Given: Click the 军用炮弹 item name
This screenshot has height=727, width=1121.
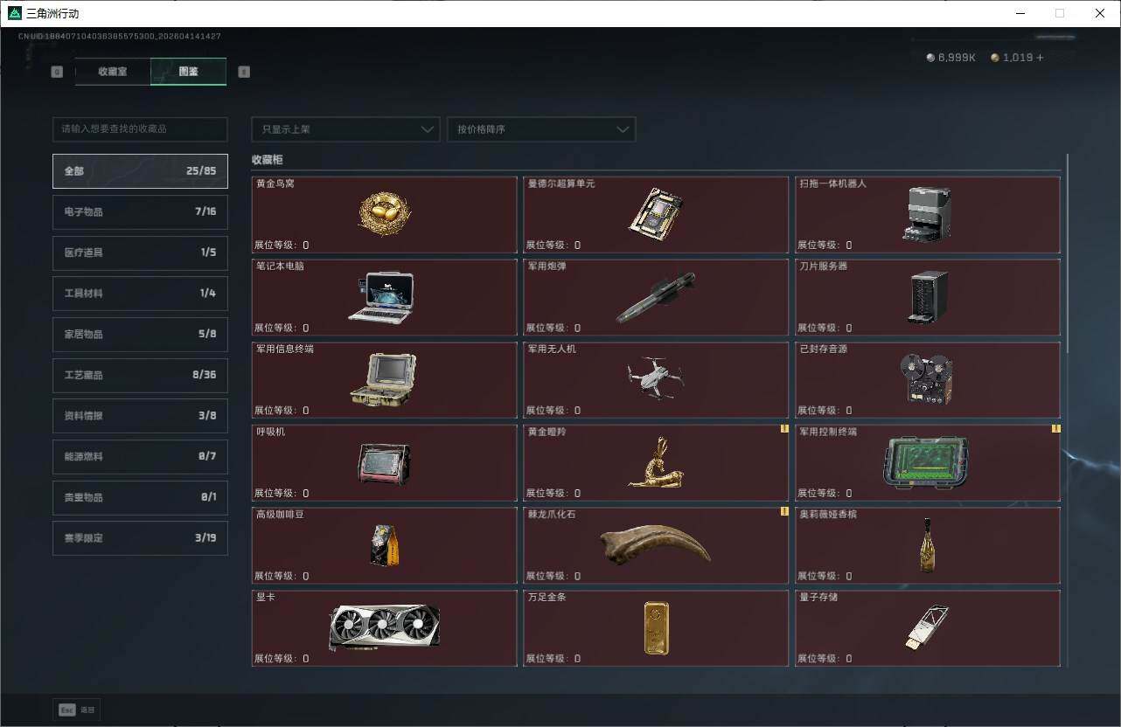Looking at the screenshot, I should (x=547, y=267).
